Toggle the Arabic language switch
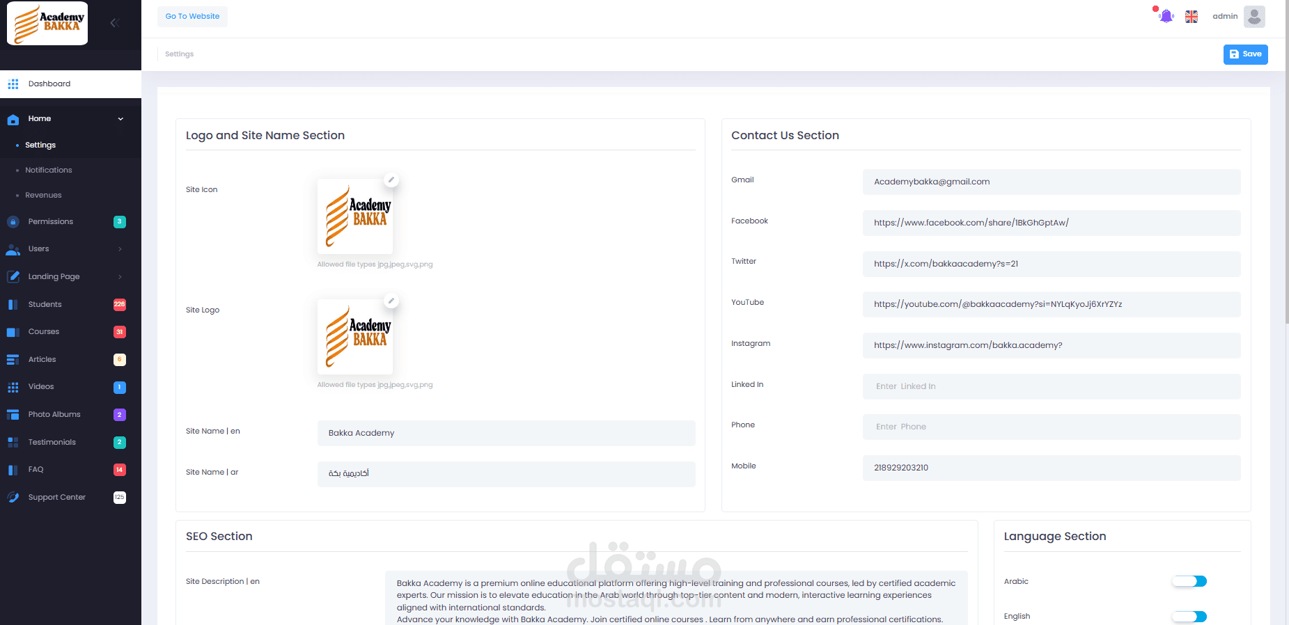 pos(1189,581)
